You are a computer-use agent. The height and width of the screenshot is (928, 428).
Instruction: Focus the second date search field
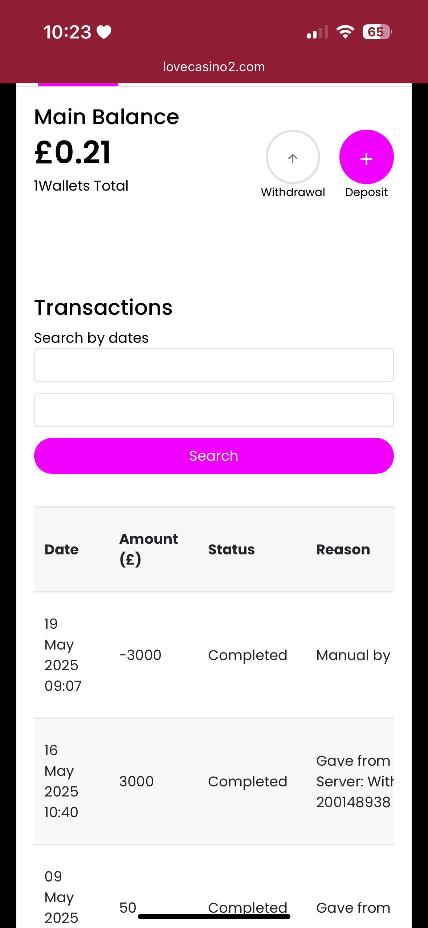pos(214,410)
